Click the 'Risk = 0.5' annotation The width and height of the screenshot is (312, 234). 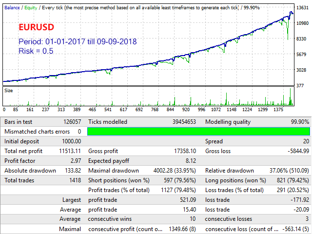(x=36, y=51)
